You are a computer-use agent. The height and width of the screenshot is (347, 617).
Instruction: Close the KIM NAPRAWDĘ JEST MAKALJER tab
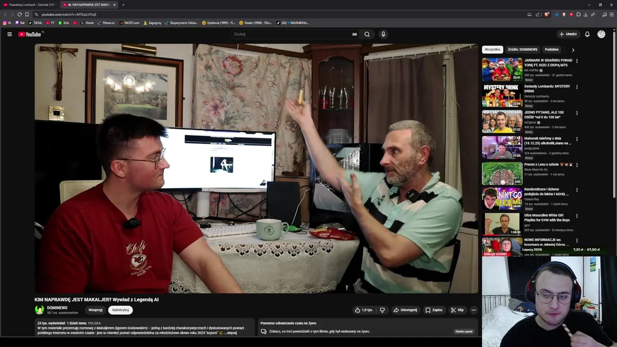pos(114,5)
